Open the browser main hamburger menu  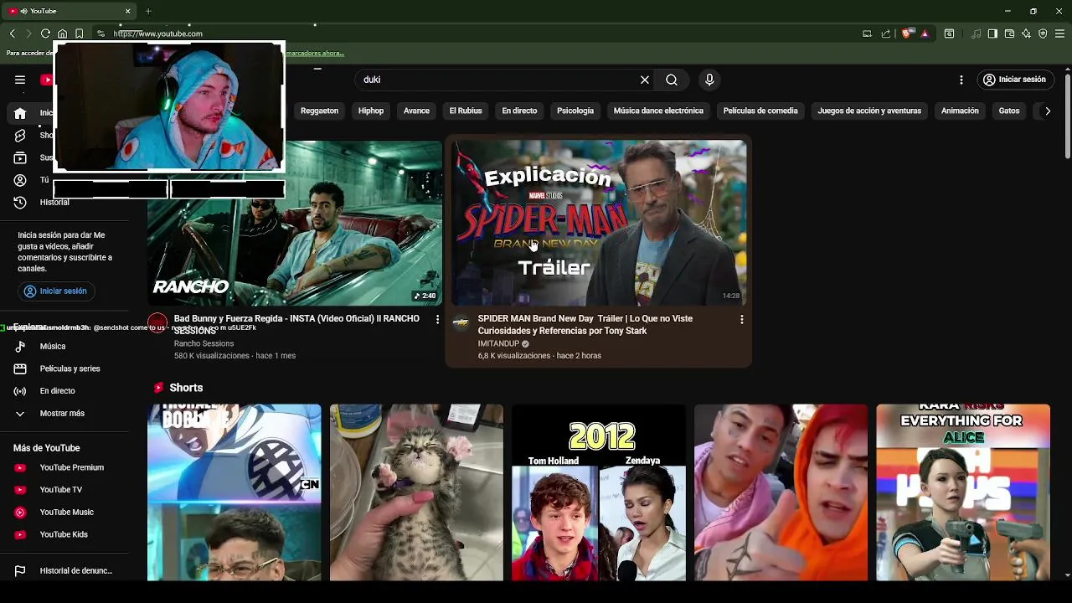1059,33
